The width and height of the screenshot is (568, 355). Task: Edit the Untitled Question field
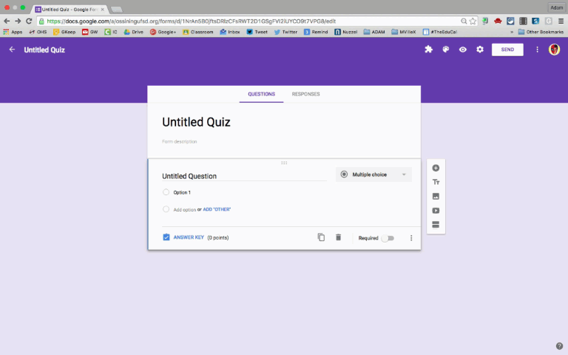244,176
